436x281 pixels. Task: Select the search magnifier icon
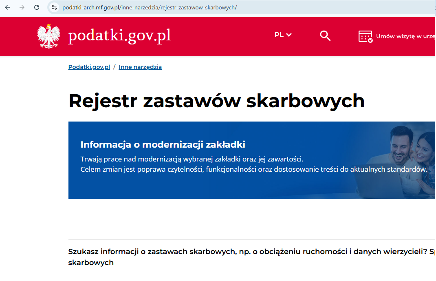tap(325, 36)
